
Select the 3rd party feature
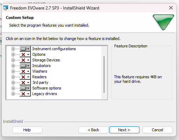(40, 82)
